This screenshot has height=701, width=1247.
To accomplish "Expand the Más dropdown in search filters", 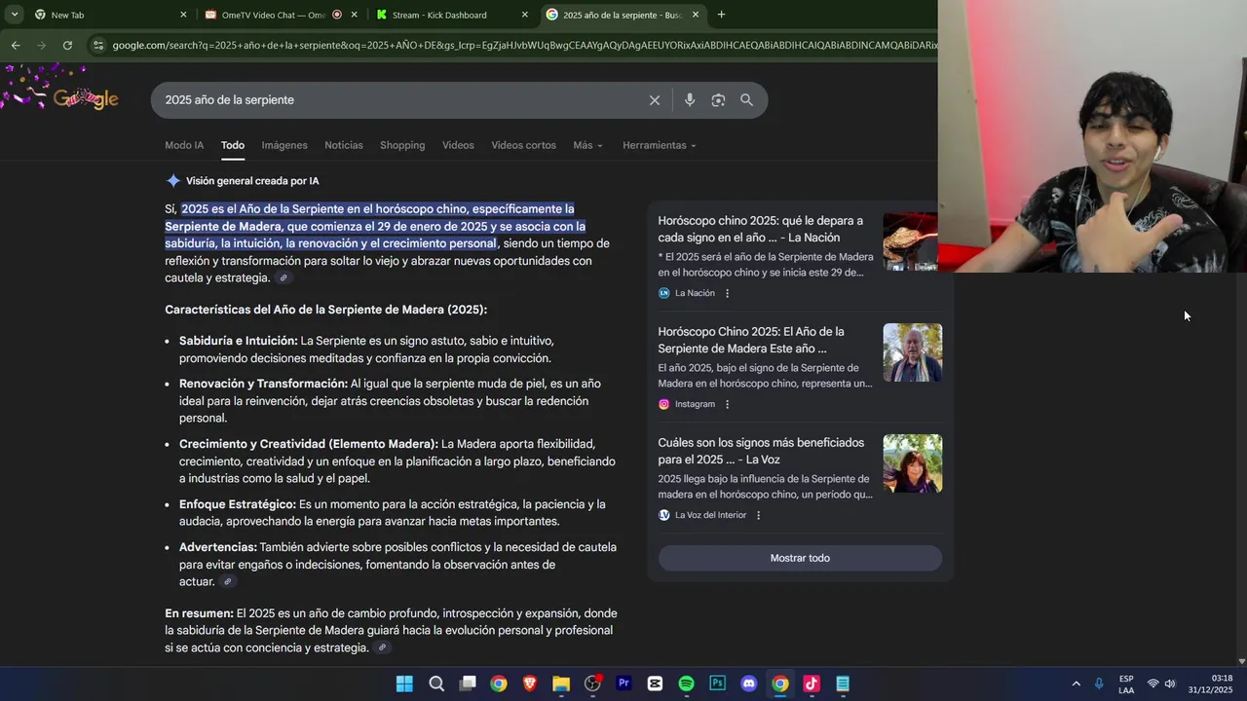I will tap(587, 145).
